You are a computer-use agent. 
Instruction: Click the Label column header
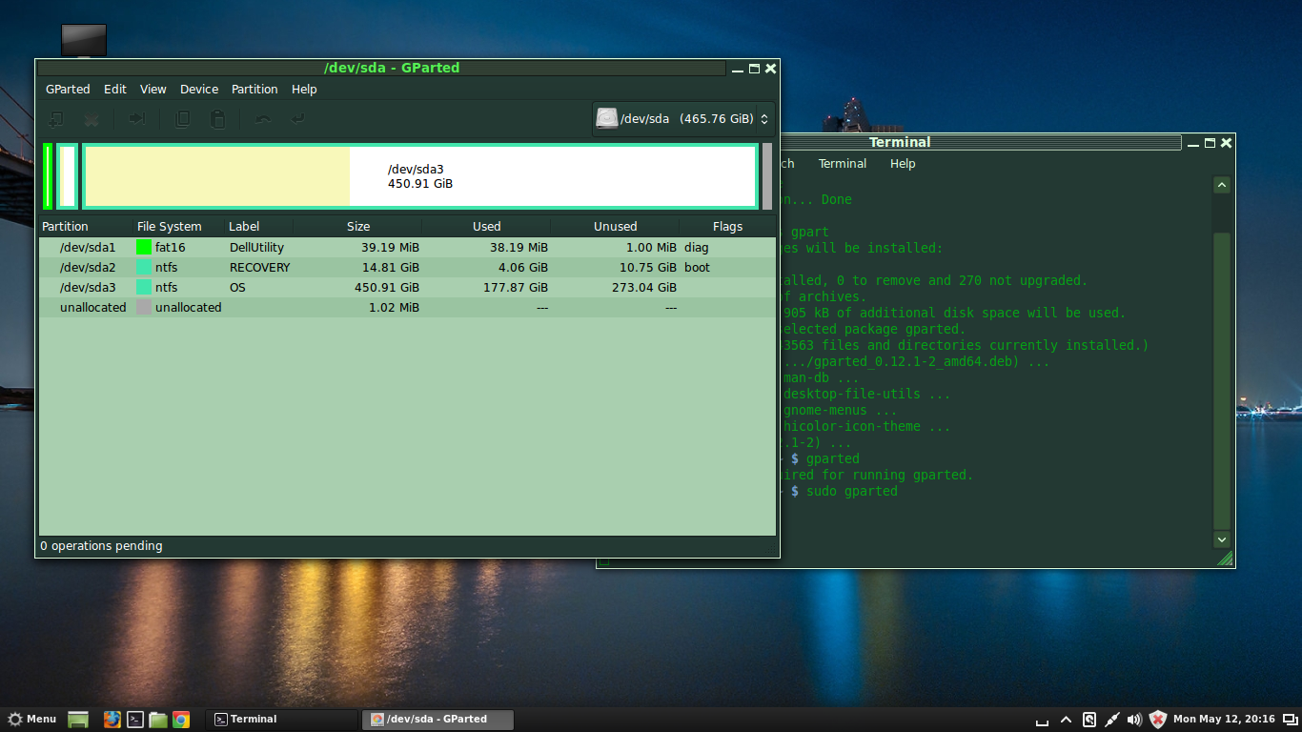pos(258,227)
